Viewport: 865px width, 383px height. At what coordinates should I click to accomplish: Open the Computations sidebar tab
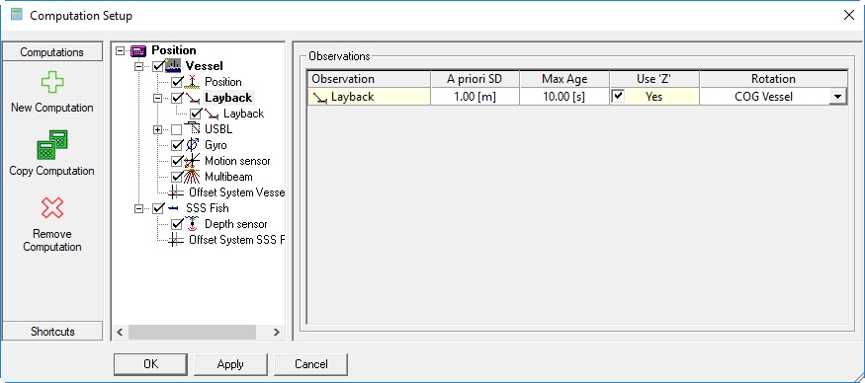[x=52, y=51]
